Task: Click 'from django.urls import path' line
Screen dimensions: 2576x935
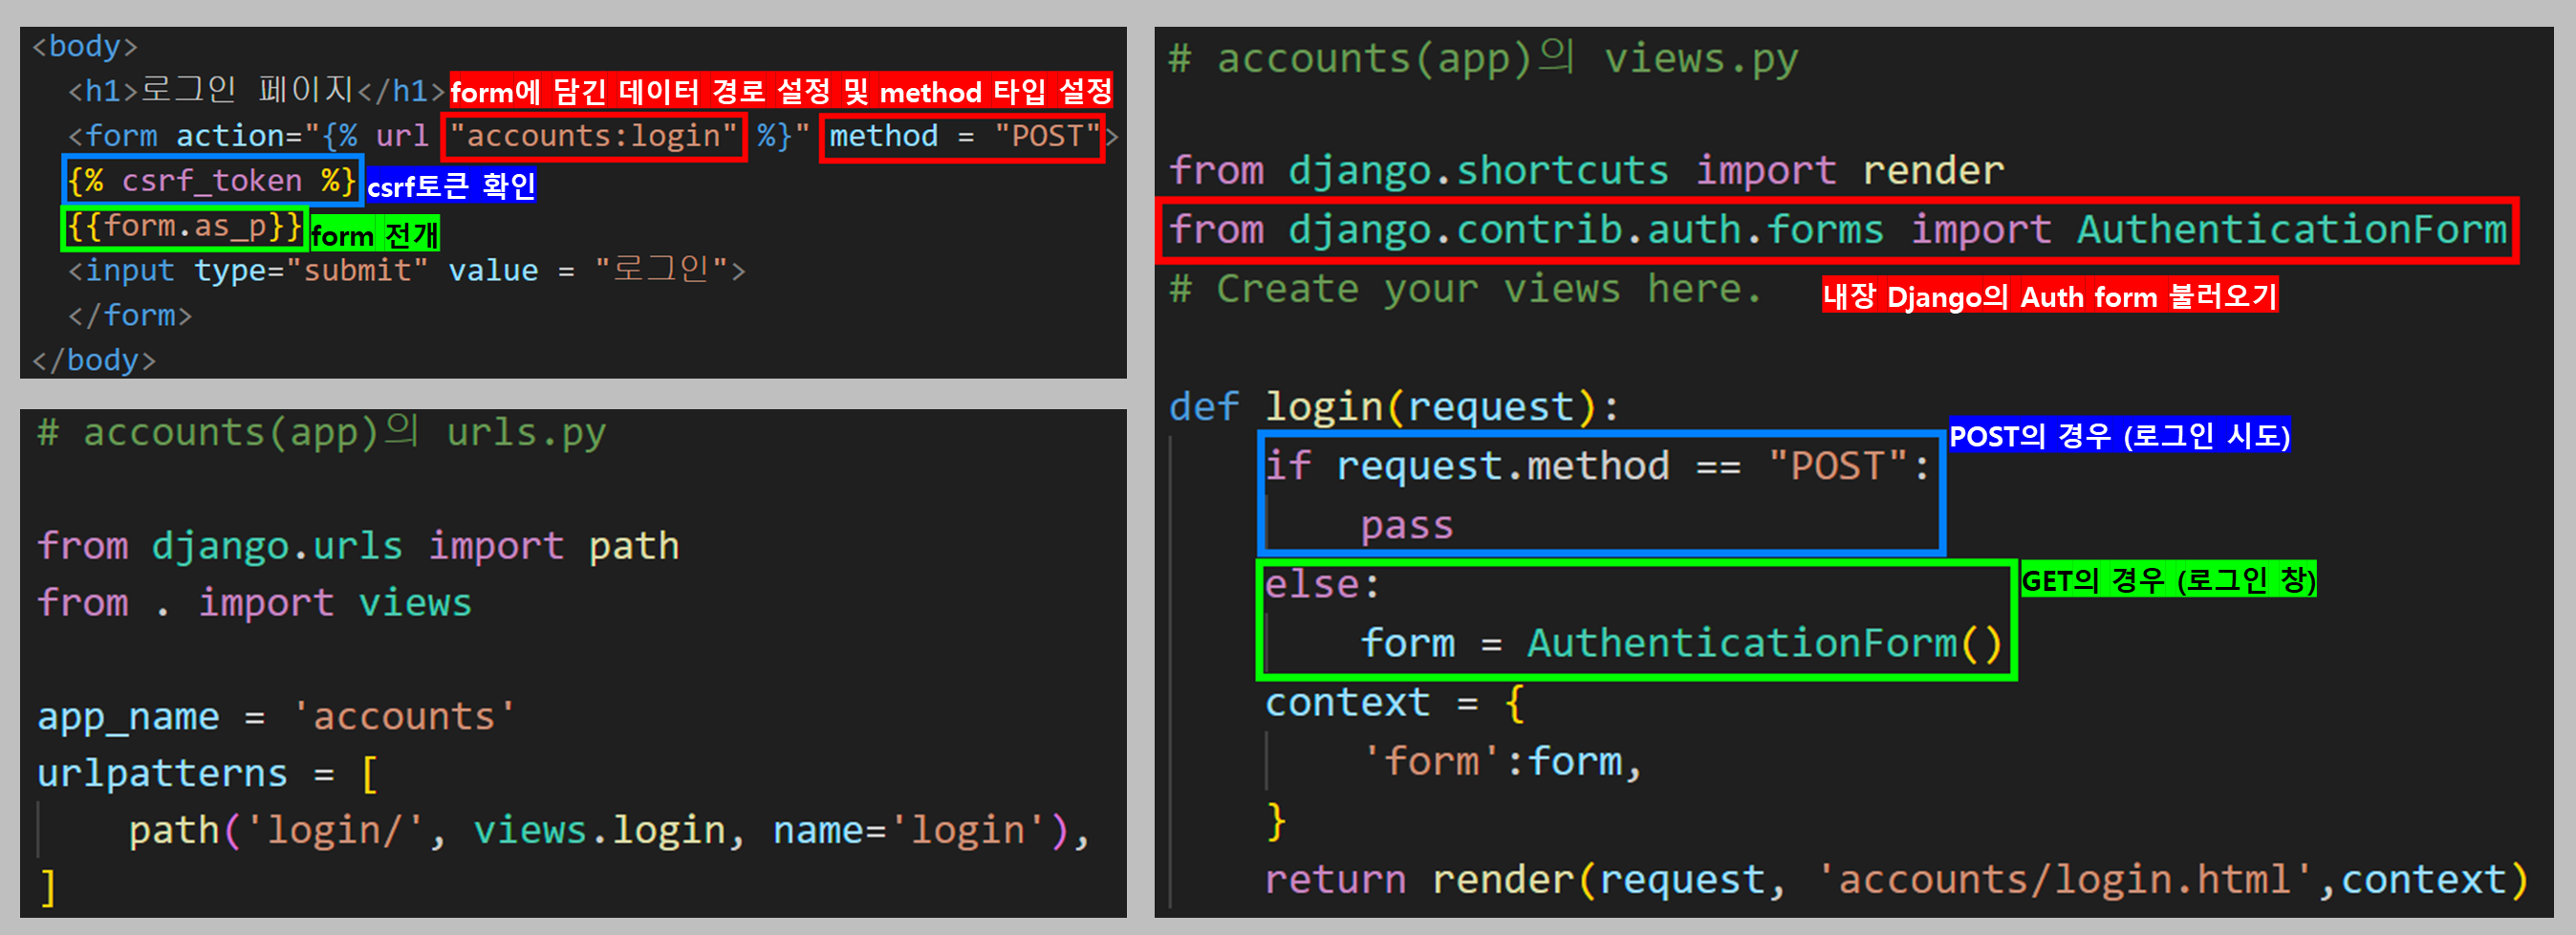Action: point(358,546)
